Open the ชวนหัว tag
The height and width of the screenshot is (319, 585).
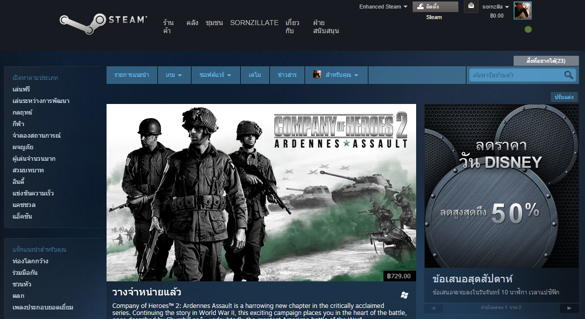(22, 284)
